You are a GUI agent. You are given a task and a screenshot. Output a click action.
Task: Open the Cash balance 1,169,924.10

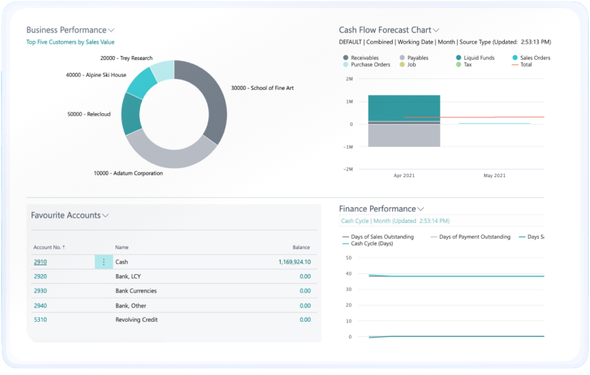[294, 262]
